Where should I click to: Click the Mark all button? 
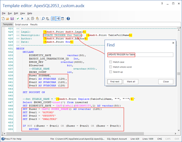click(x=131, y=82)
